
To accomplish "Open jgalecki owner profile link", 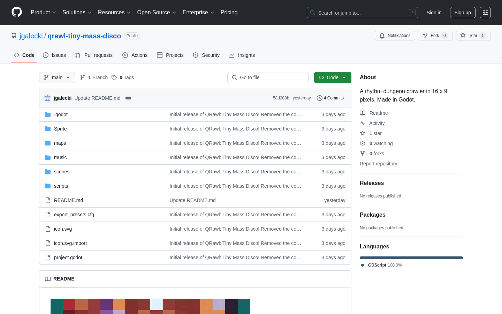I will tap(31, 36).
